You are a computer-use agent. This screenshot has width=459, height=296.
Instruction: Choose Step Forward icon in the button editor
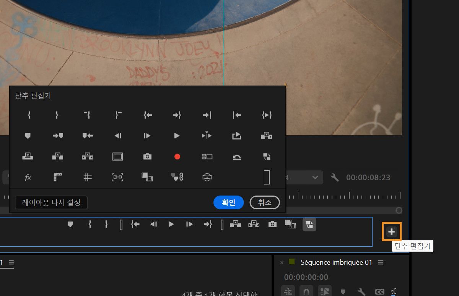pyautogui.click(x=147, y=136)
